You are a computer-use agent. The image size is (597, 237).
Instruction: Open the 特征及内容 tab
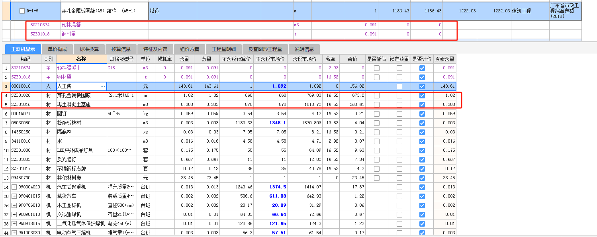[x=155, y=49]
